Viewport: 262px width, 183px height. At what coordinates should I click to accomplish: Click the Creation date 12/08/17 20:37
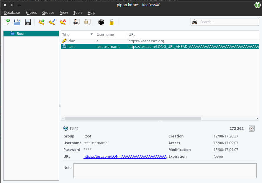point(226,136)
